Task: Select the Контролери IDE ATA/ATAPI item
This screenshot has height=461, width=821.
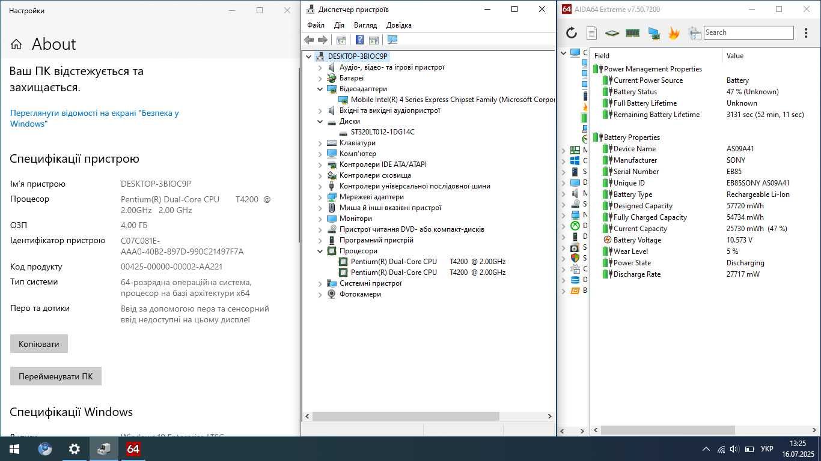Action: point(383,164)
